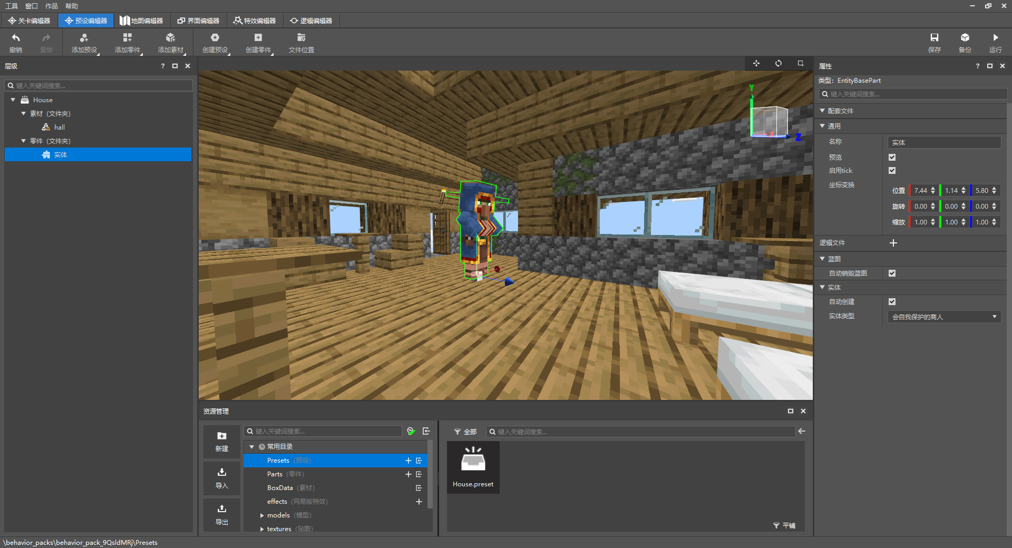
Task: Collapse the 实体 properties section
Action: pos(822,287)
